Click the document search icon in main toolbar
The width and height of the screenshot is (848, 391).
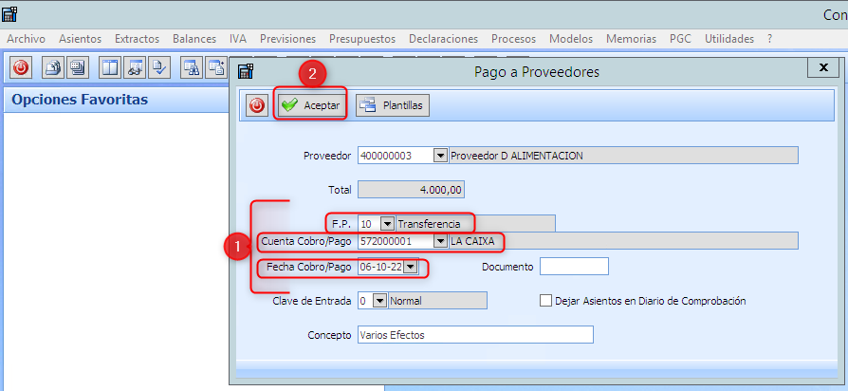pos(135,67)
